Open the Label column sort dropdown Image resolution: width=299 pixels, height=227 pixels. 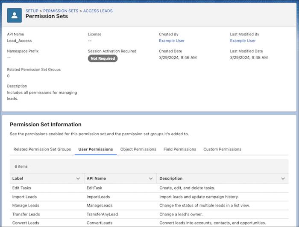point(78,178)
